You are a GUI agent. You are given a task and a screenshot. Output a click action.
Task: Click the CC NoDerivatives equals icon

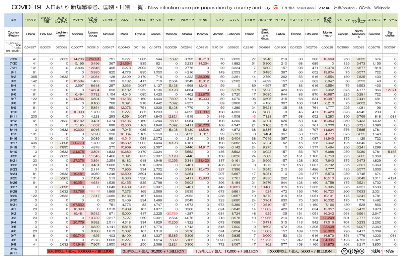coord(361,251)
